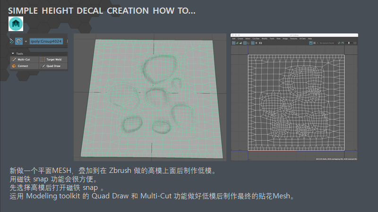Collapse the Tools section
This screenshot has width=378, height=212.
tap(12, 54)
